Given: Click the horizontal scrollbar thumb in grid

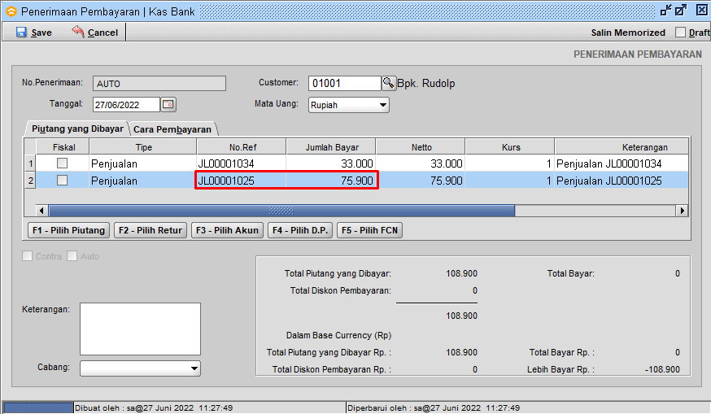Looking at the screenshot, I should pyautogui.click(x=281, y=211).
